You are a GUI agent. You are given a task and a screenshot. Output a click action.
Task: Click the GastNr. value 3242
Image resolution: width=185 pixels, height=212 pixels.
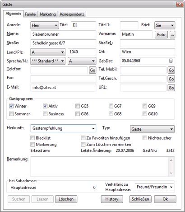170,151
